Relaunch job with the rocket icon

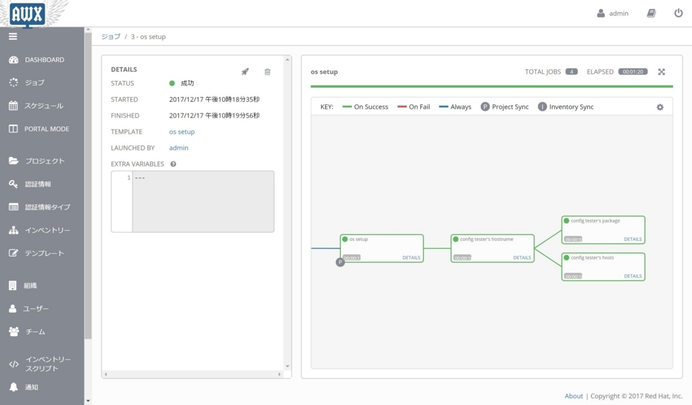click(245, 72)
